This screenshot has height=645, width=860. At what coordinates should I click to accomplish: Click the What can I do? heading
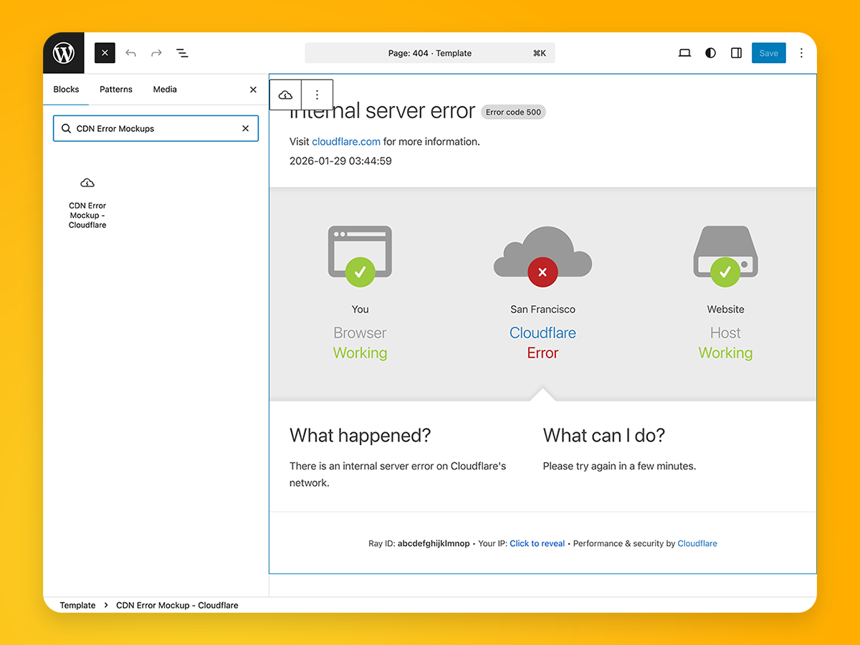pos(604,436)
